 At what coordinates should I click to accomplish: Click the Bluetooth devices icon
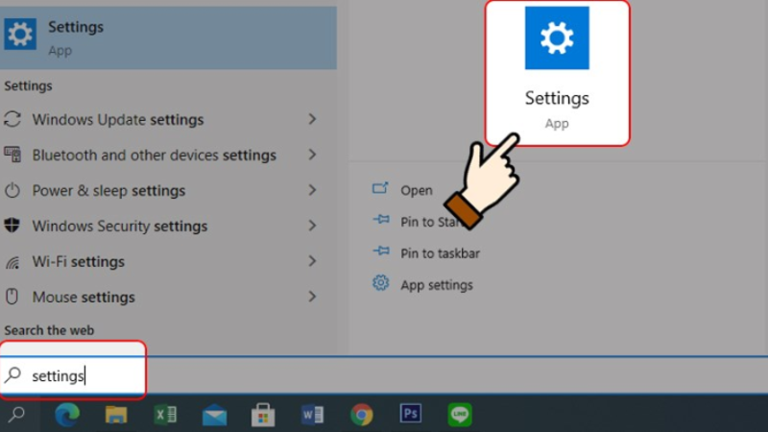coord(12,155)
